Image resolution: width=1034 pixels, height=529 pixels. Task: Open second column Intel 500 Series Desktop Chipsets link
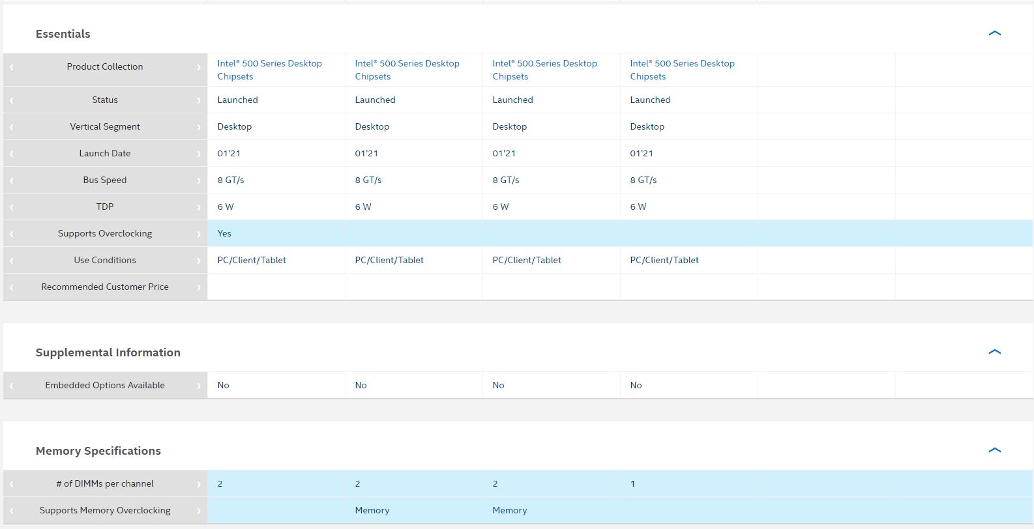tap(407, 70)
